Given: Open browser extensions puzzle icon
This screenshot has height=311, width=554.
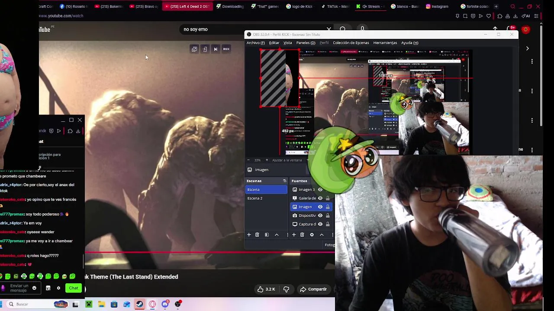Looking at the screenshot, I should 499,16.
